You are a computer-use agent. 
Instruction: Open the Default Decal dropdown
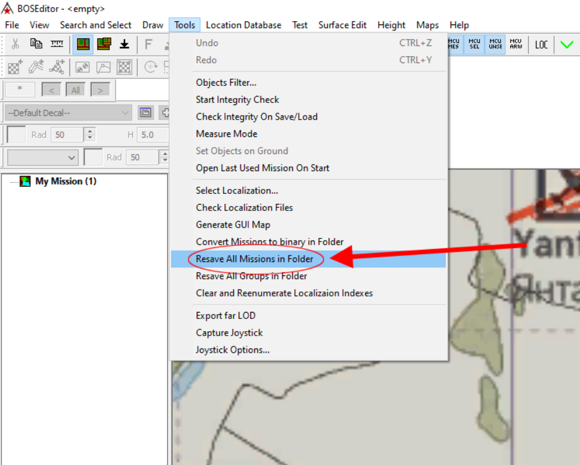point(69,113)
